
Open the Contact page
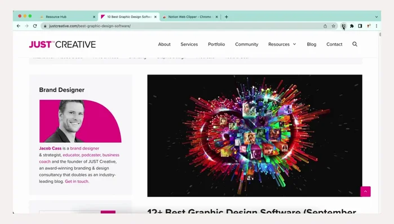[334, 44]
